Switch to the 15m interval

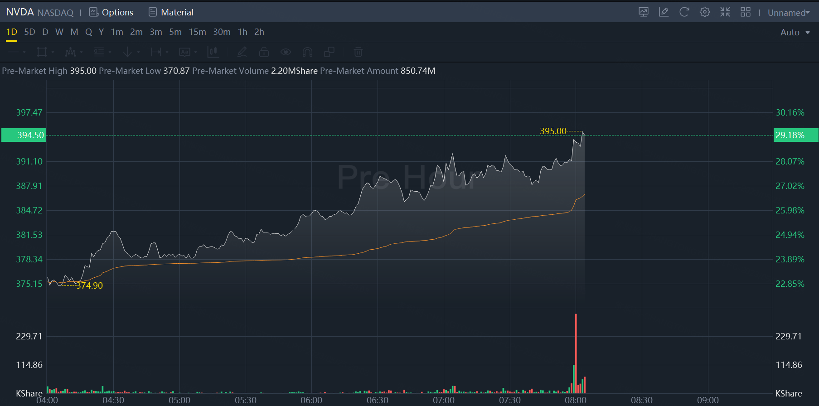coord(198,32)
